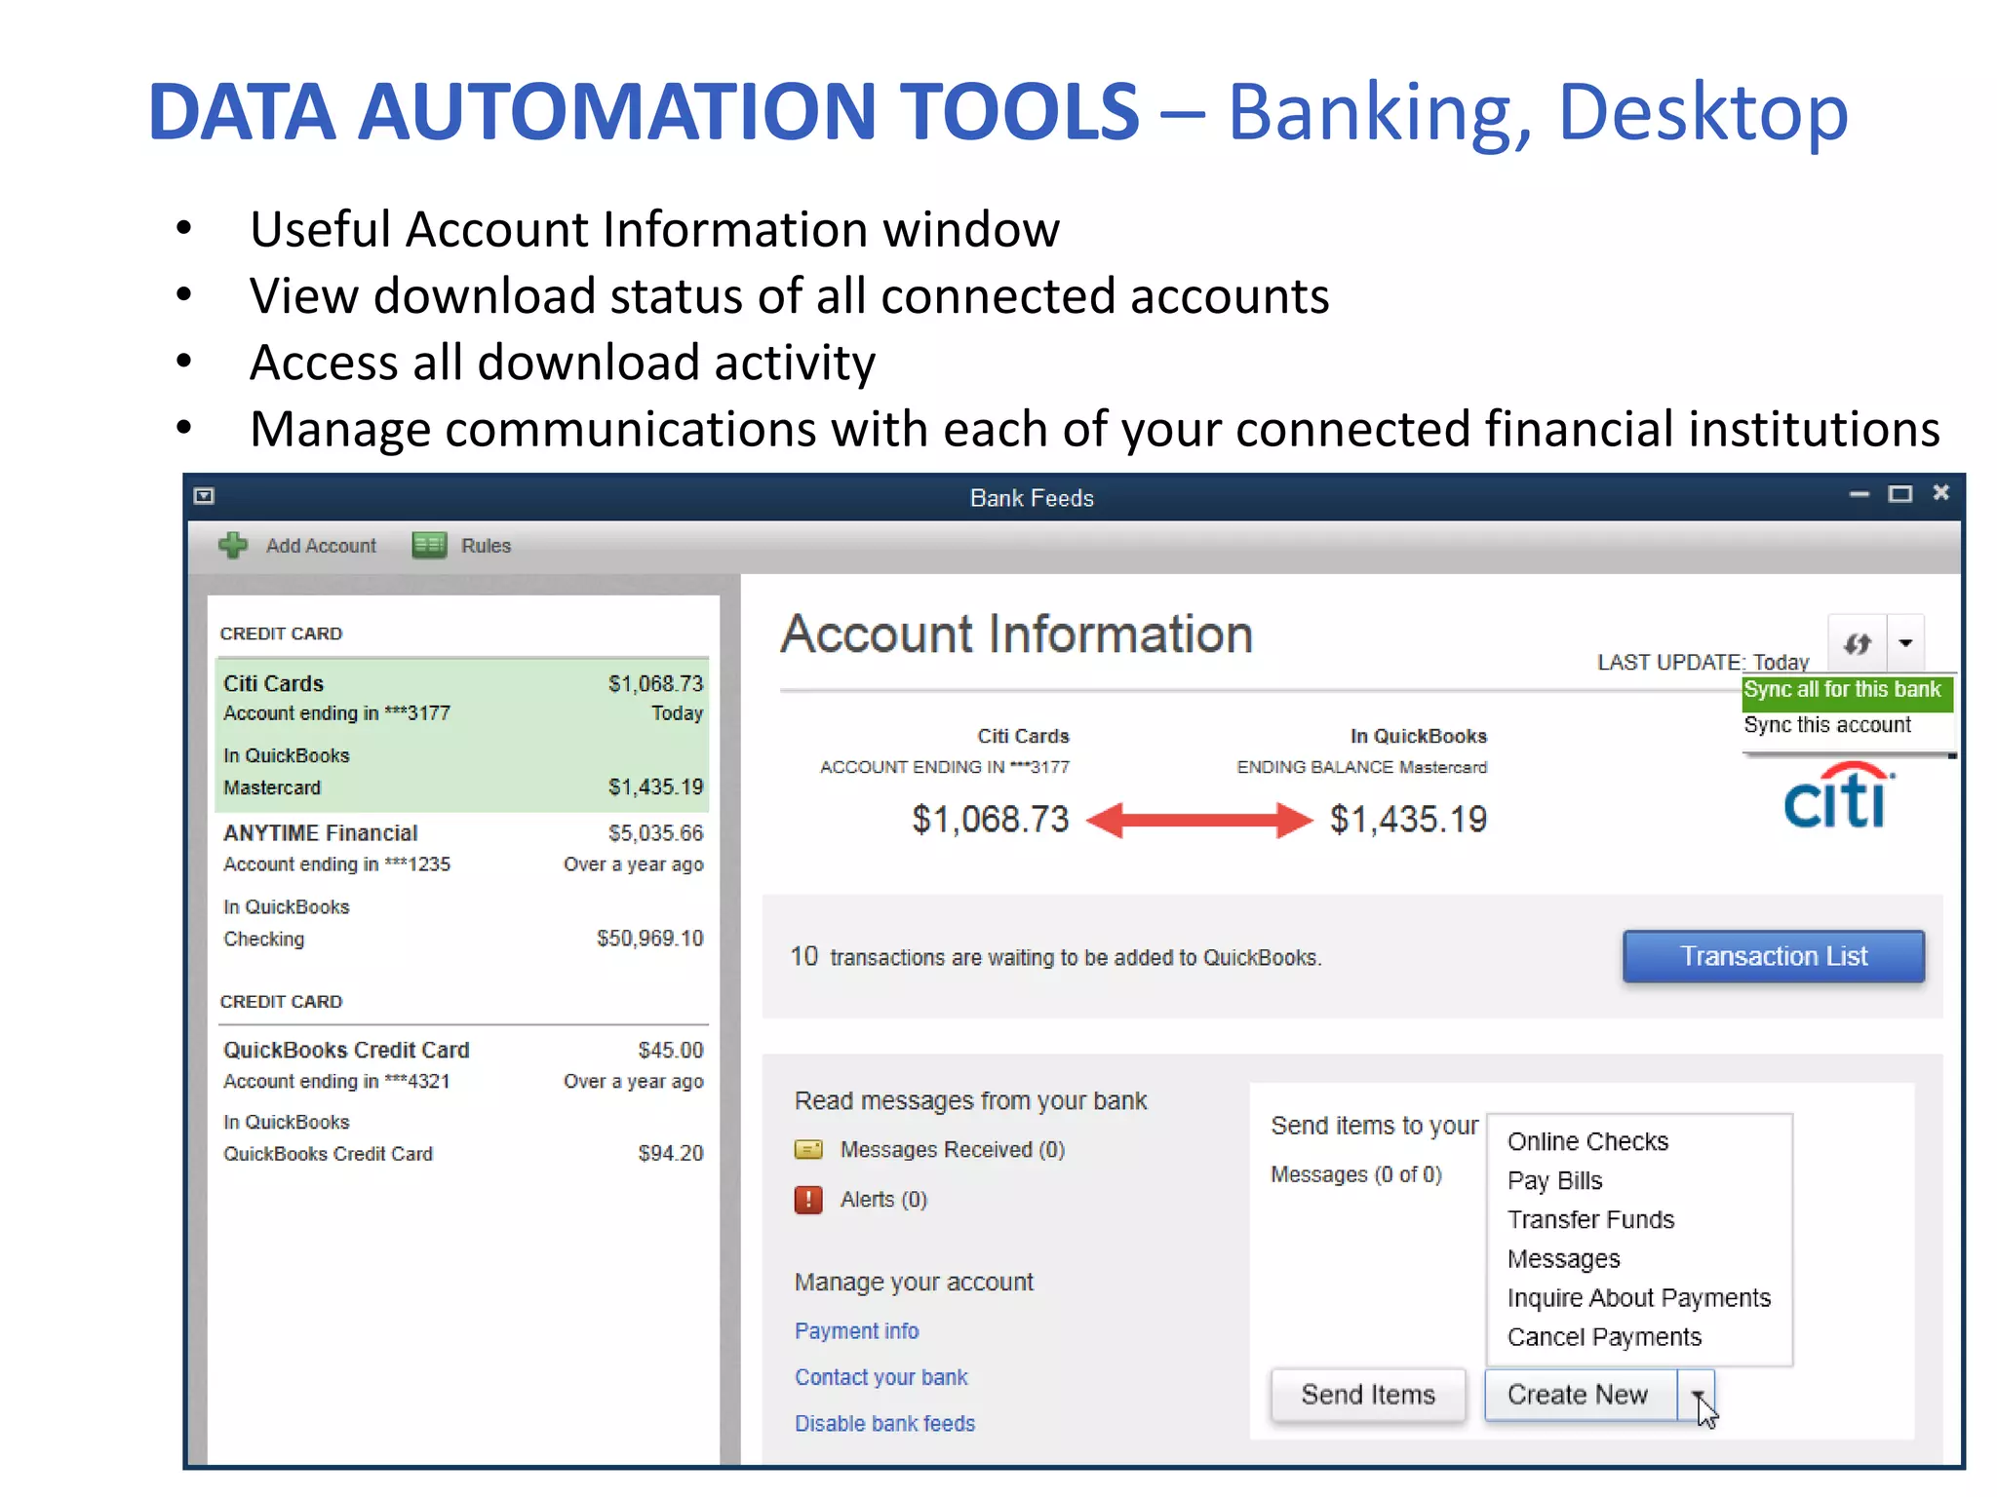
Task: Click the Rules label in toolbar
Action: [x=486, y=546]
